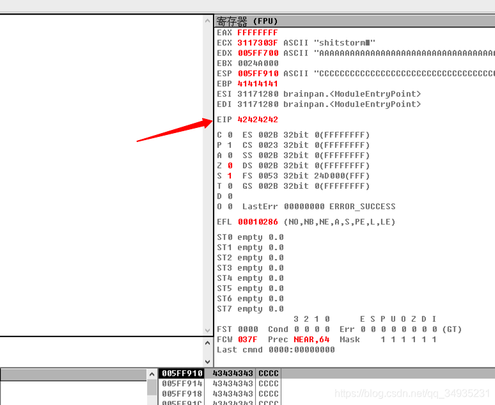Toggle the Z zero flag bit

(230, 166)
